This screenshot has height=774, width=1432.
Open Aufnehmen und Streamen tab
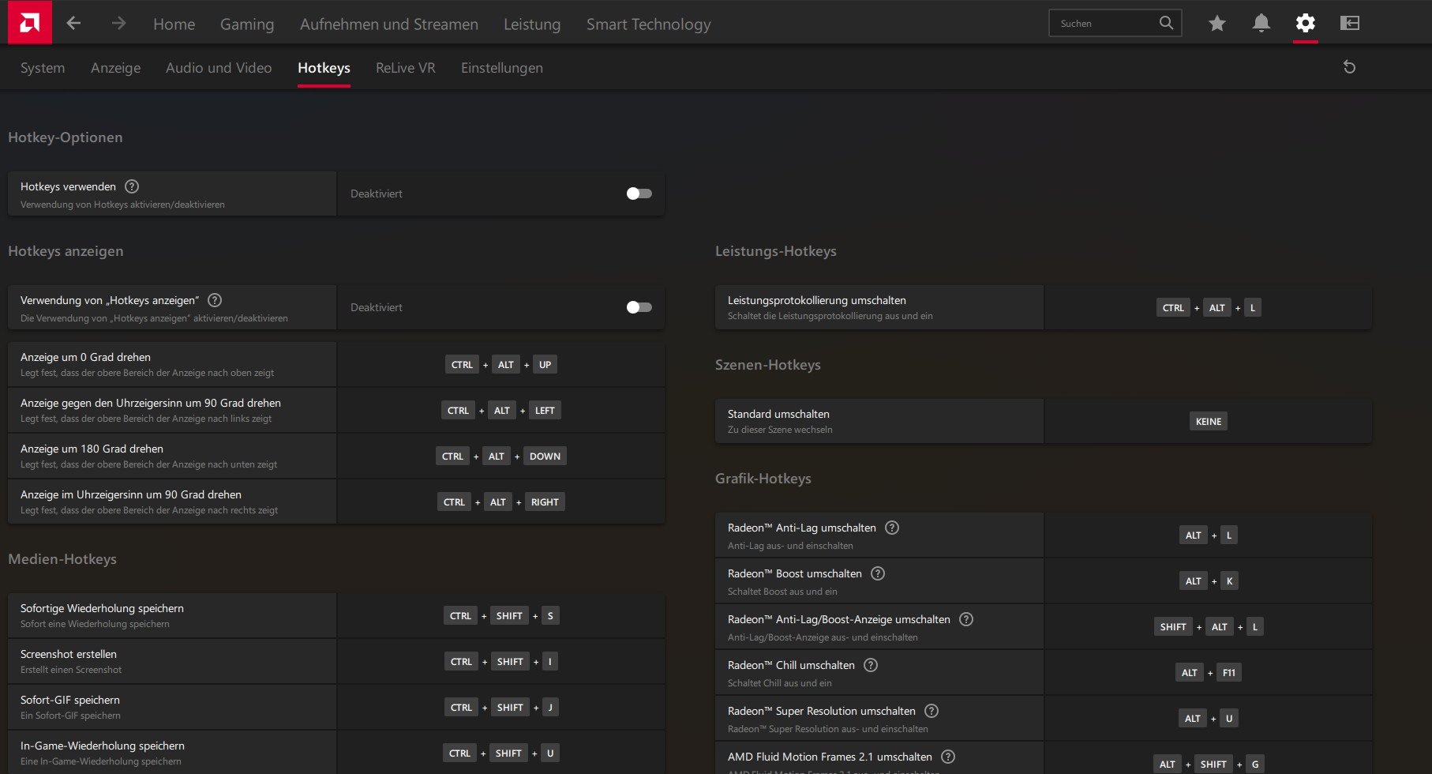click(x=389, y=24)
